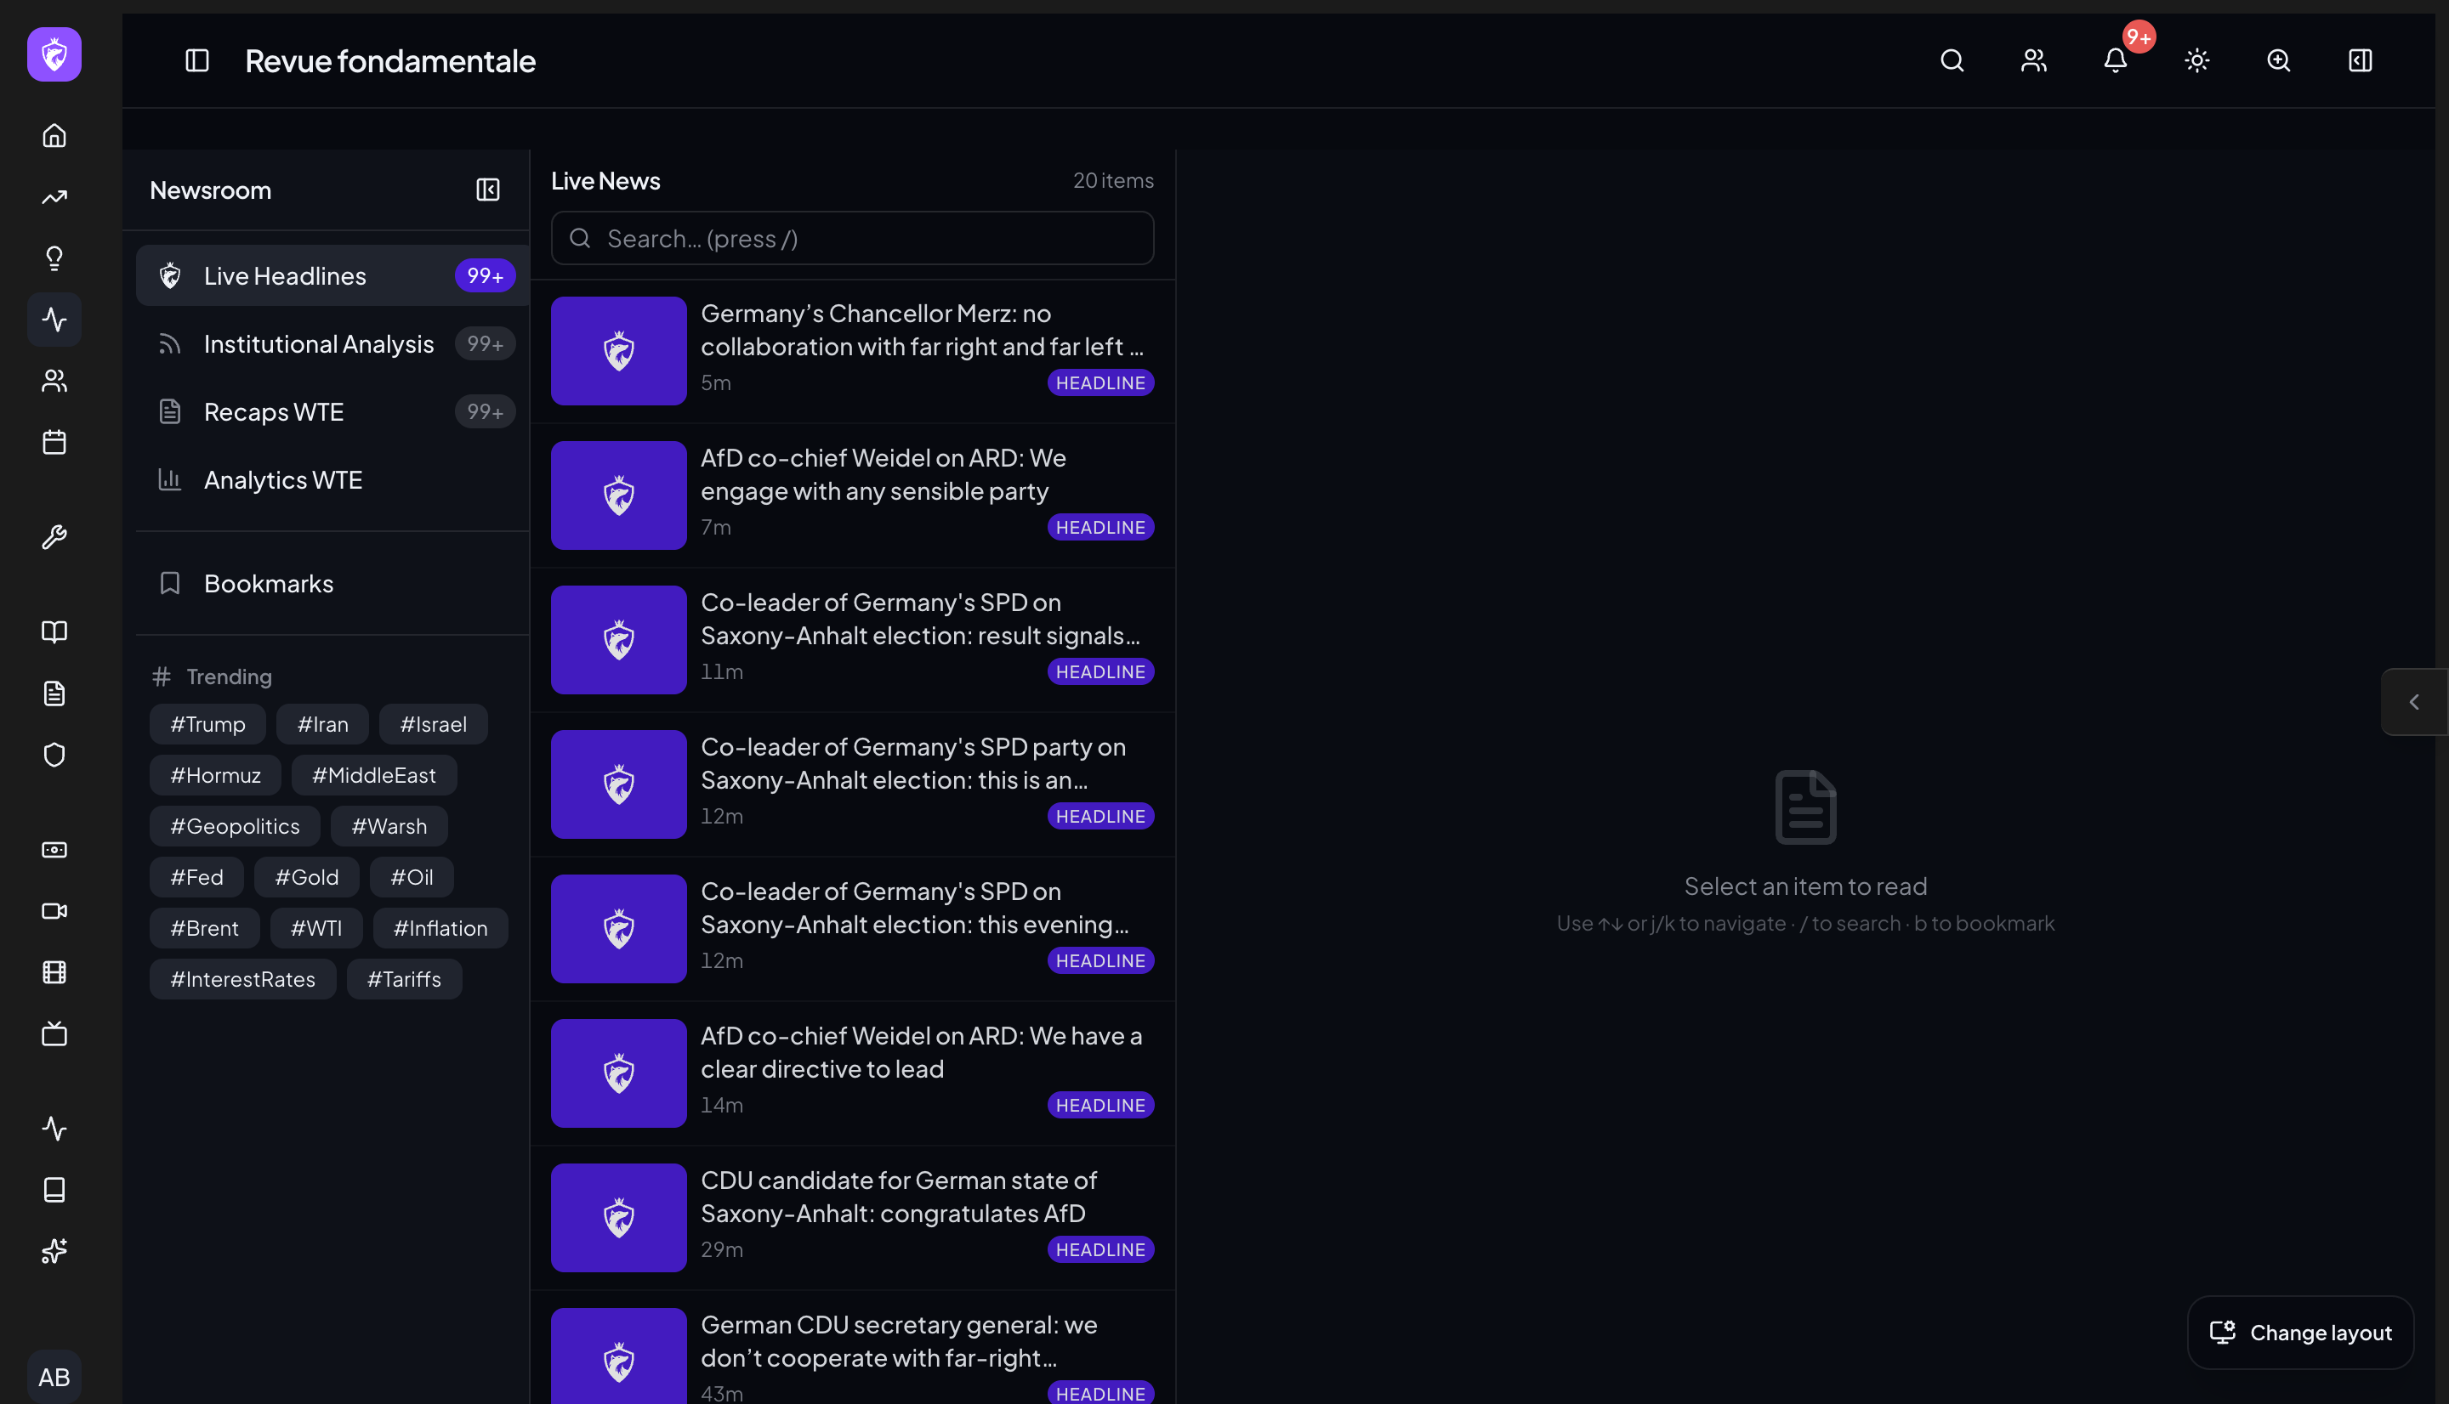Viewport: 2449px width, 1404px height.
Task: Open headline 'We engage with any sensible party'
Action: click(x=853, y=495)
